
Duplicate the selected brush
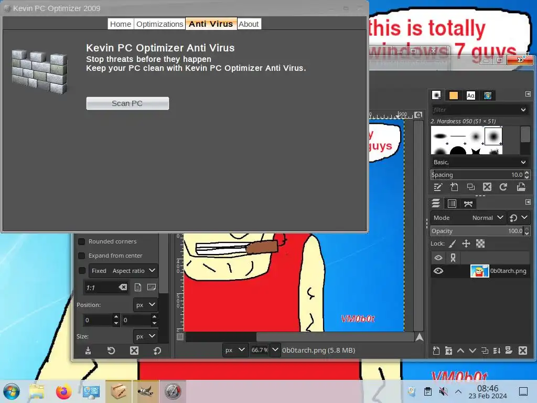pos(471,187)
